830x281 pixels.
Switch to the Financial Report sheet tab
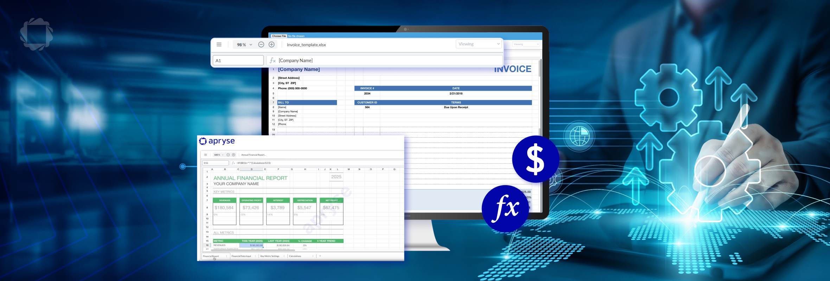(x=211, y=256)
